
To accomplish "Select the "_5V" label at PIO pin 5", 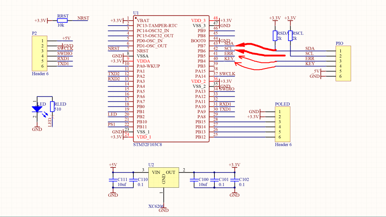I will pos(316,71).
